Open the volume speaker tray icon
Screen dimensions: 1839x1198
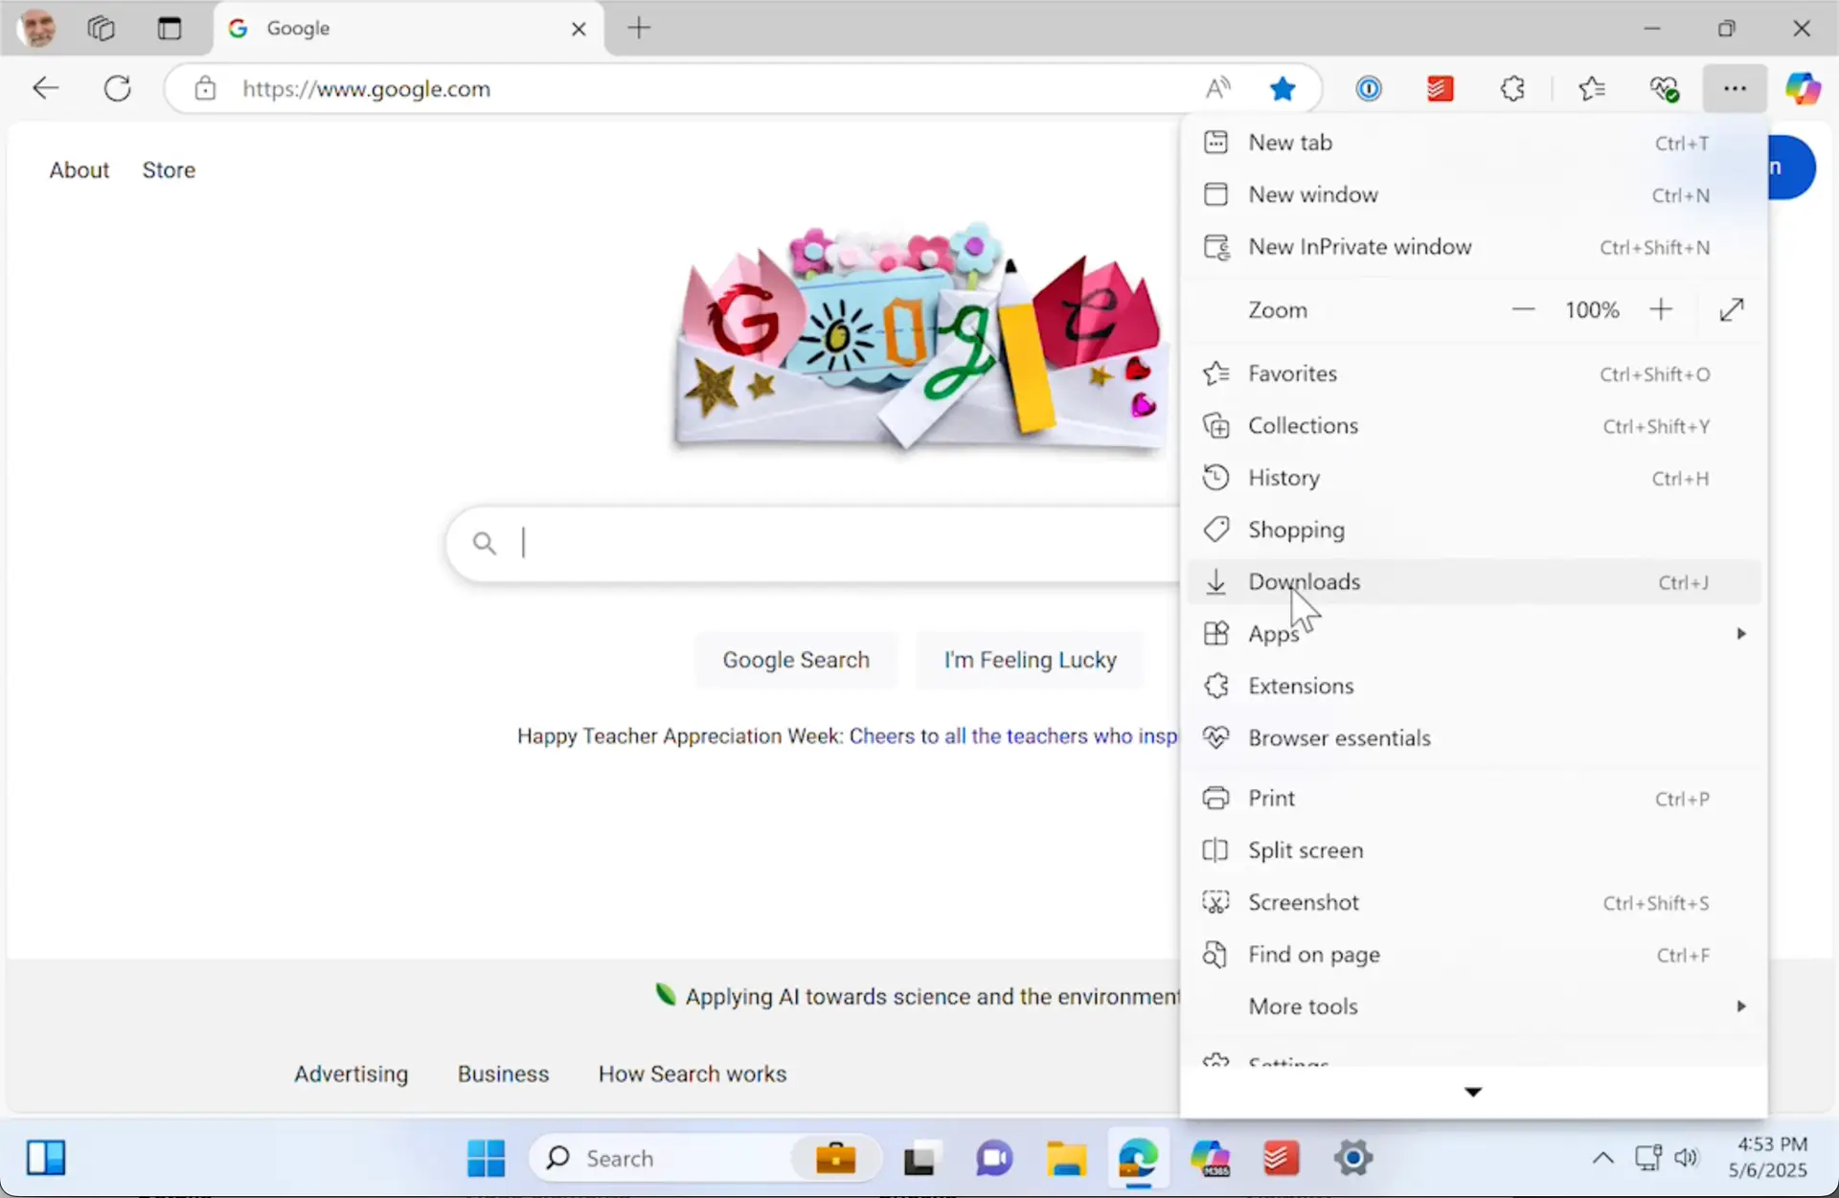(x=1686, y=1159)
